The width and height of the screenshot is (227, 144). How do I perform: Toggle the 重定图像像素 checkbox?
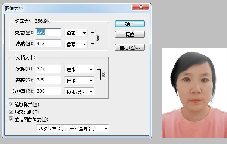tap(11, 119)
